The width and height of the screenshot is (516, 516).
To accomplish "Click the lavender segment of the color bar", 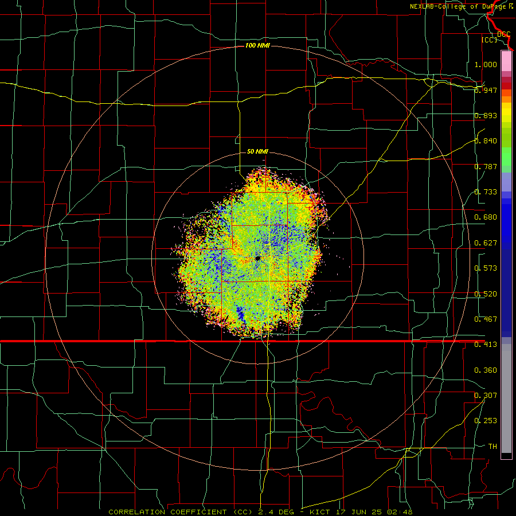I will coord(506,182).
